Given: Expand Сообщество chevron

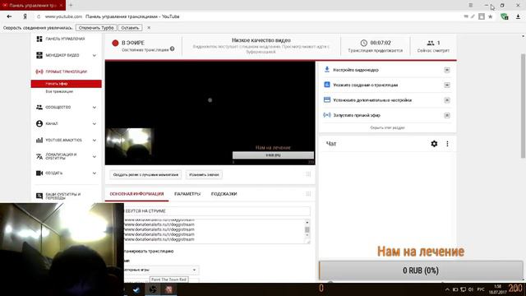Looking at the screenshot, I should point(95,108).
